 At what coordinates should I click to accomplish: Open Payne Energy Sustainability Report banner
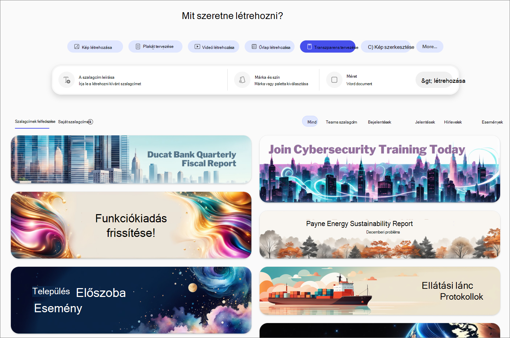click(380, 234)
